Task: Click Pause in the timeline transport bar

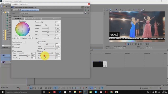Action: tap(38, 88)
